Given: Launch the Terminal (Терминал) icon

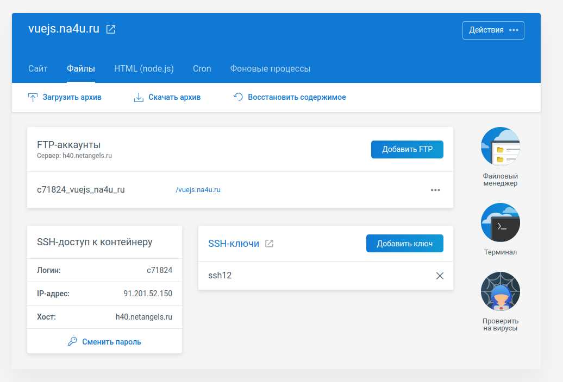Looking at the screenshot, I should pyautogui.click(x=500, y=222).
